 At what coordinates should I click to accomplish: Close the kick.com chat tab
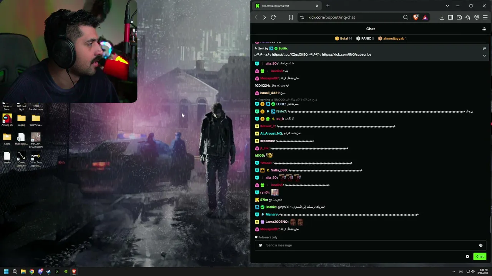coord(317,6)
